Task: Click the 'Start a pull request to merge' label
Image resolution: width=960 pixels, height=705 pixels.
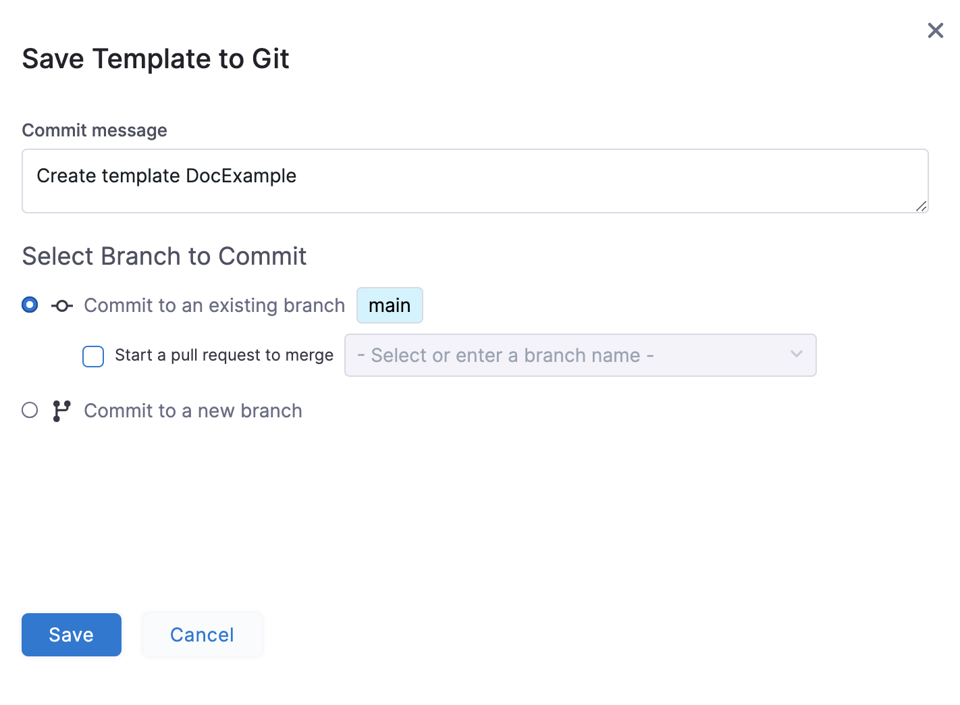Action: click(224, 355)
